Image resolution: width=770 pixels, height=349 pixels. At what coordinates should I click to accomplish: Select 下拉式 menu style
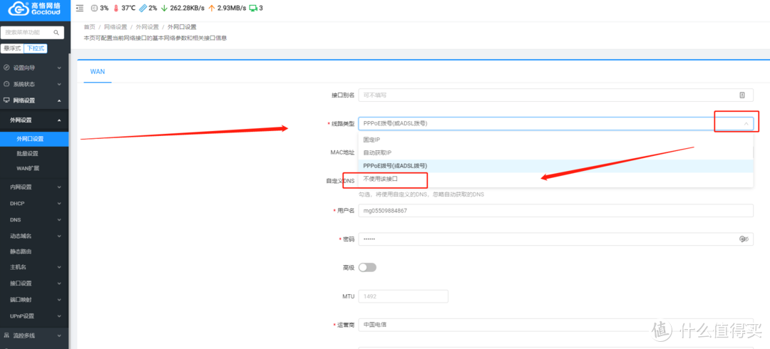point(36,48)
